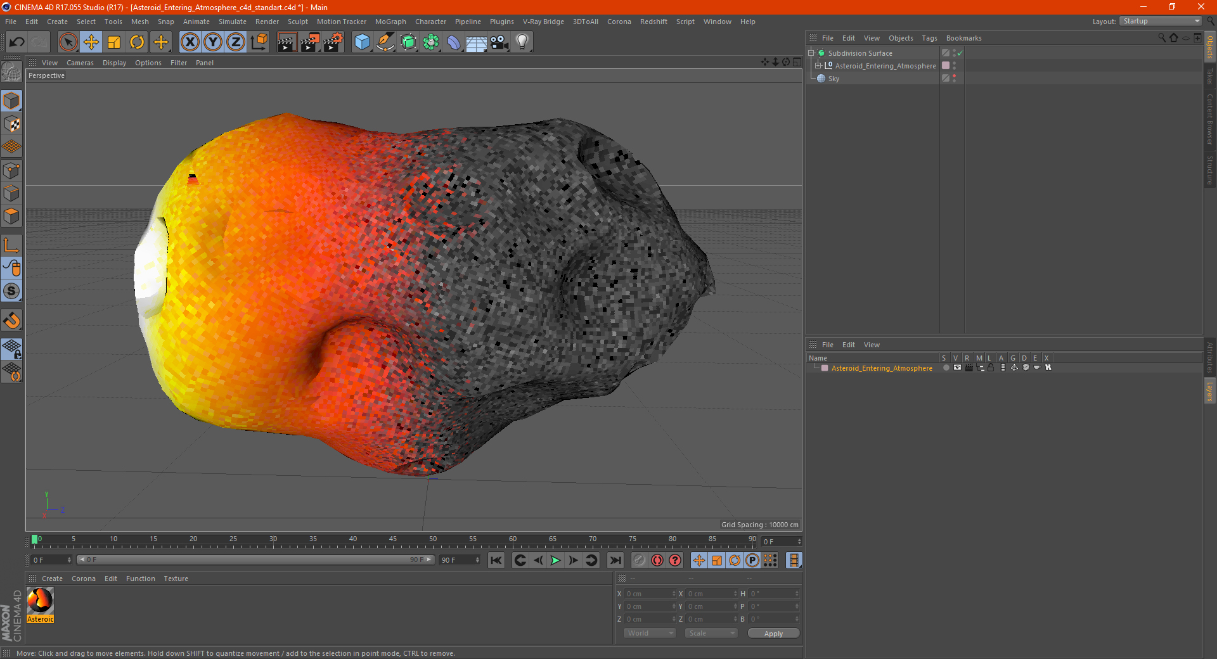Switch to Polygons mode
The width and height of the screenshot is (1217, 659).
[11, 216]
